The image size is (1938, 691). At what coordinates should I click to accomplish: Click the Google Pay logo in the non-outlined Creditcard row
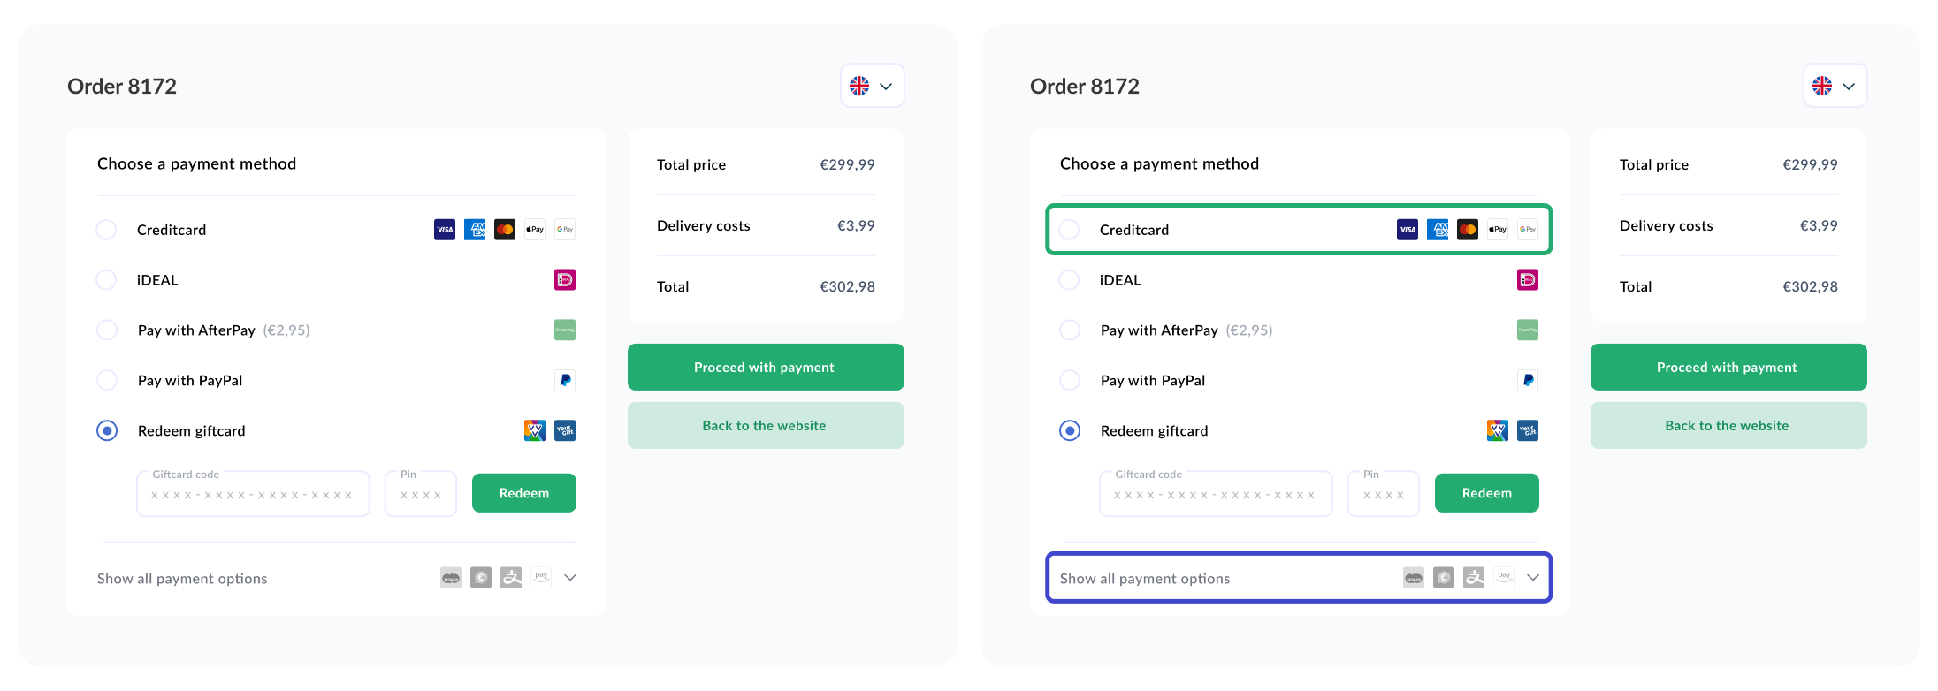565,230
